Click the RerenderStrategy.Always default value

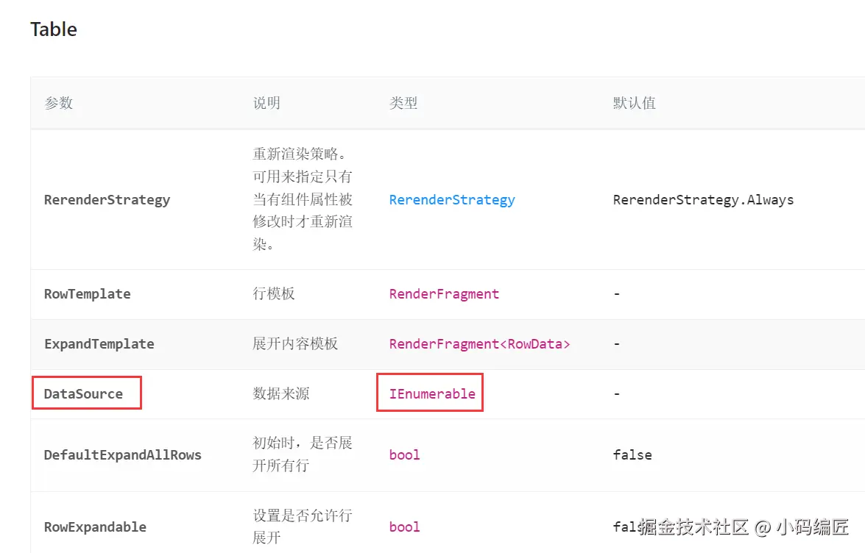click(x=703, y=200)
